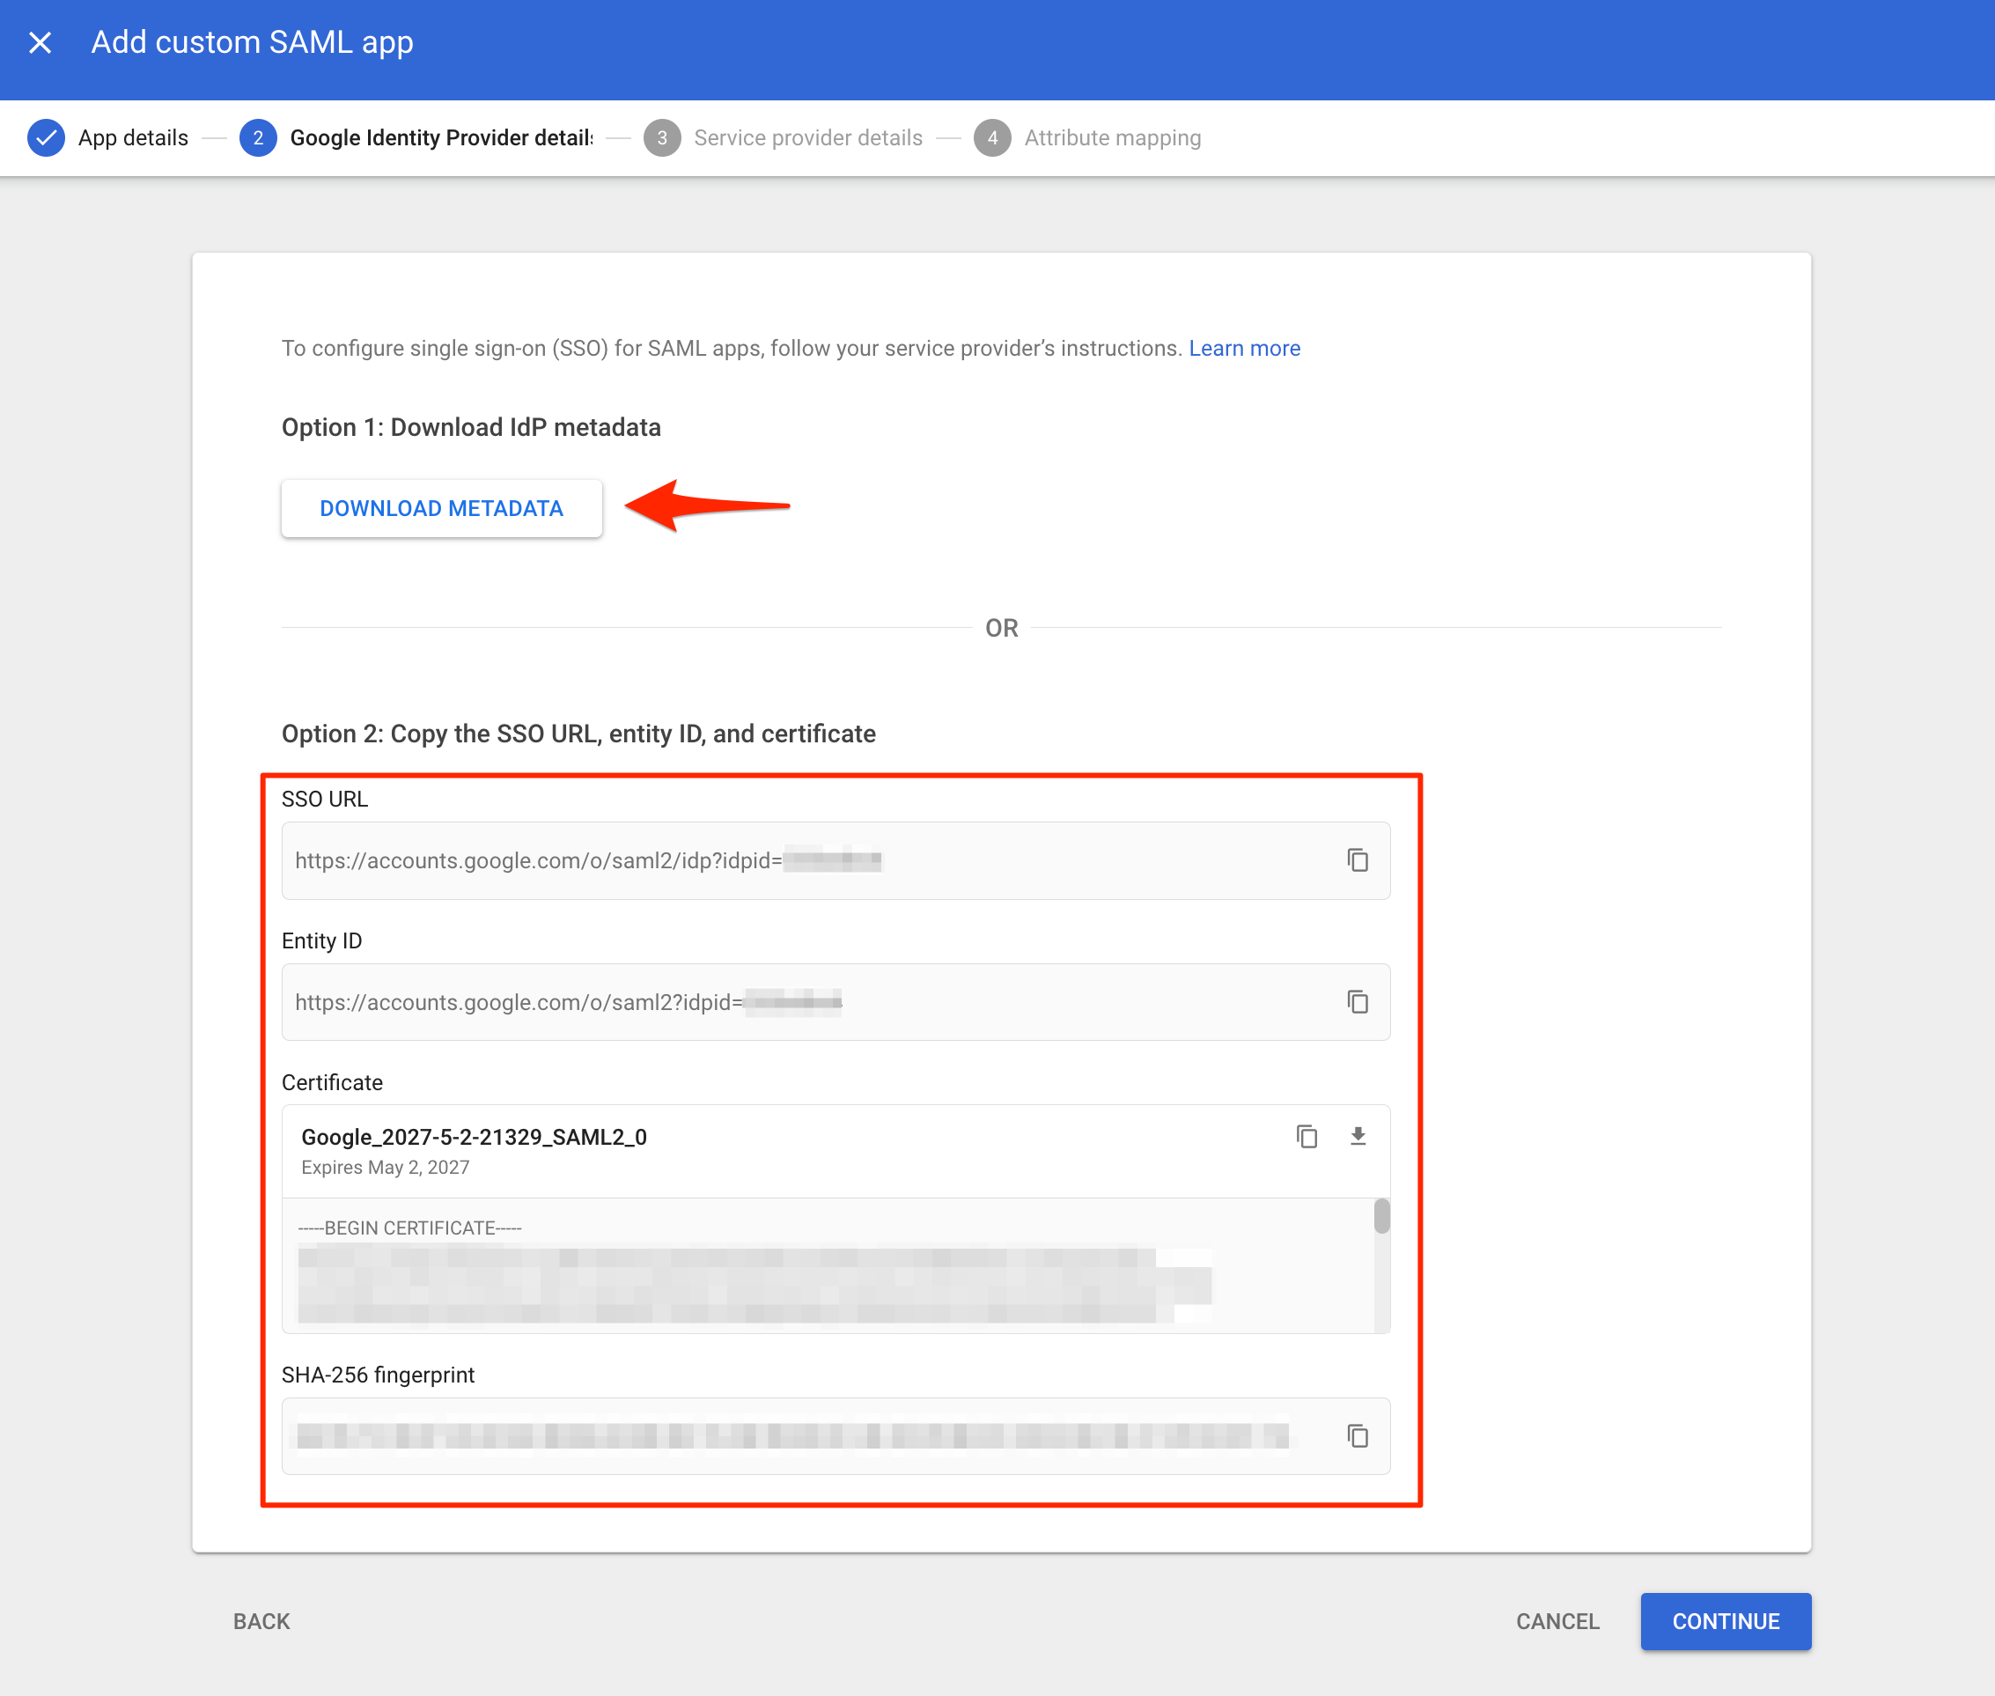Image resolution: width=1995 pixels, height=1696 pixels.
Task: Click inside the Entity ID field
Action: (836, 1002)
